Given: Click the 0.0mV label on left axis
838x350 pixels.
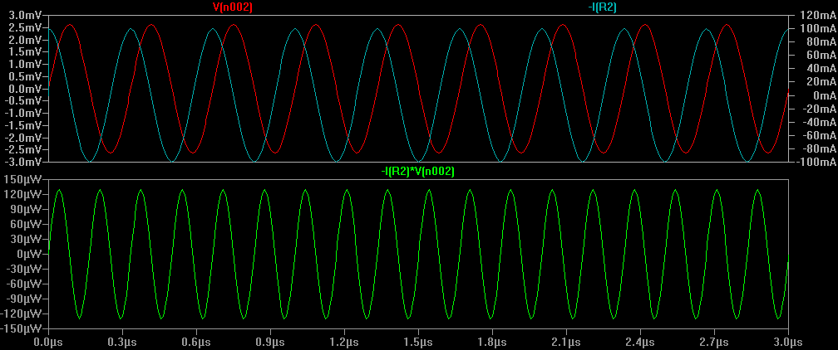Looking at the screenshot, I should click(25, 89).
